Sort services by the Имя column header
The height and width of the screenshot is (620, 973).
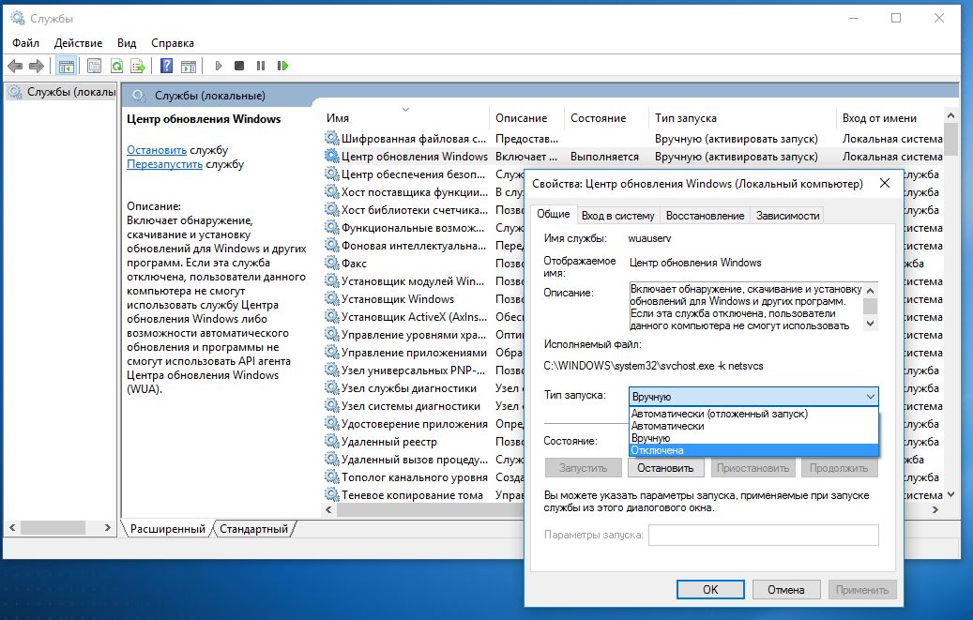coord(405,118)
